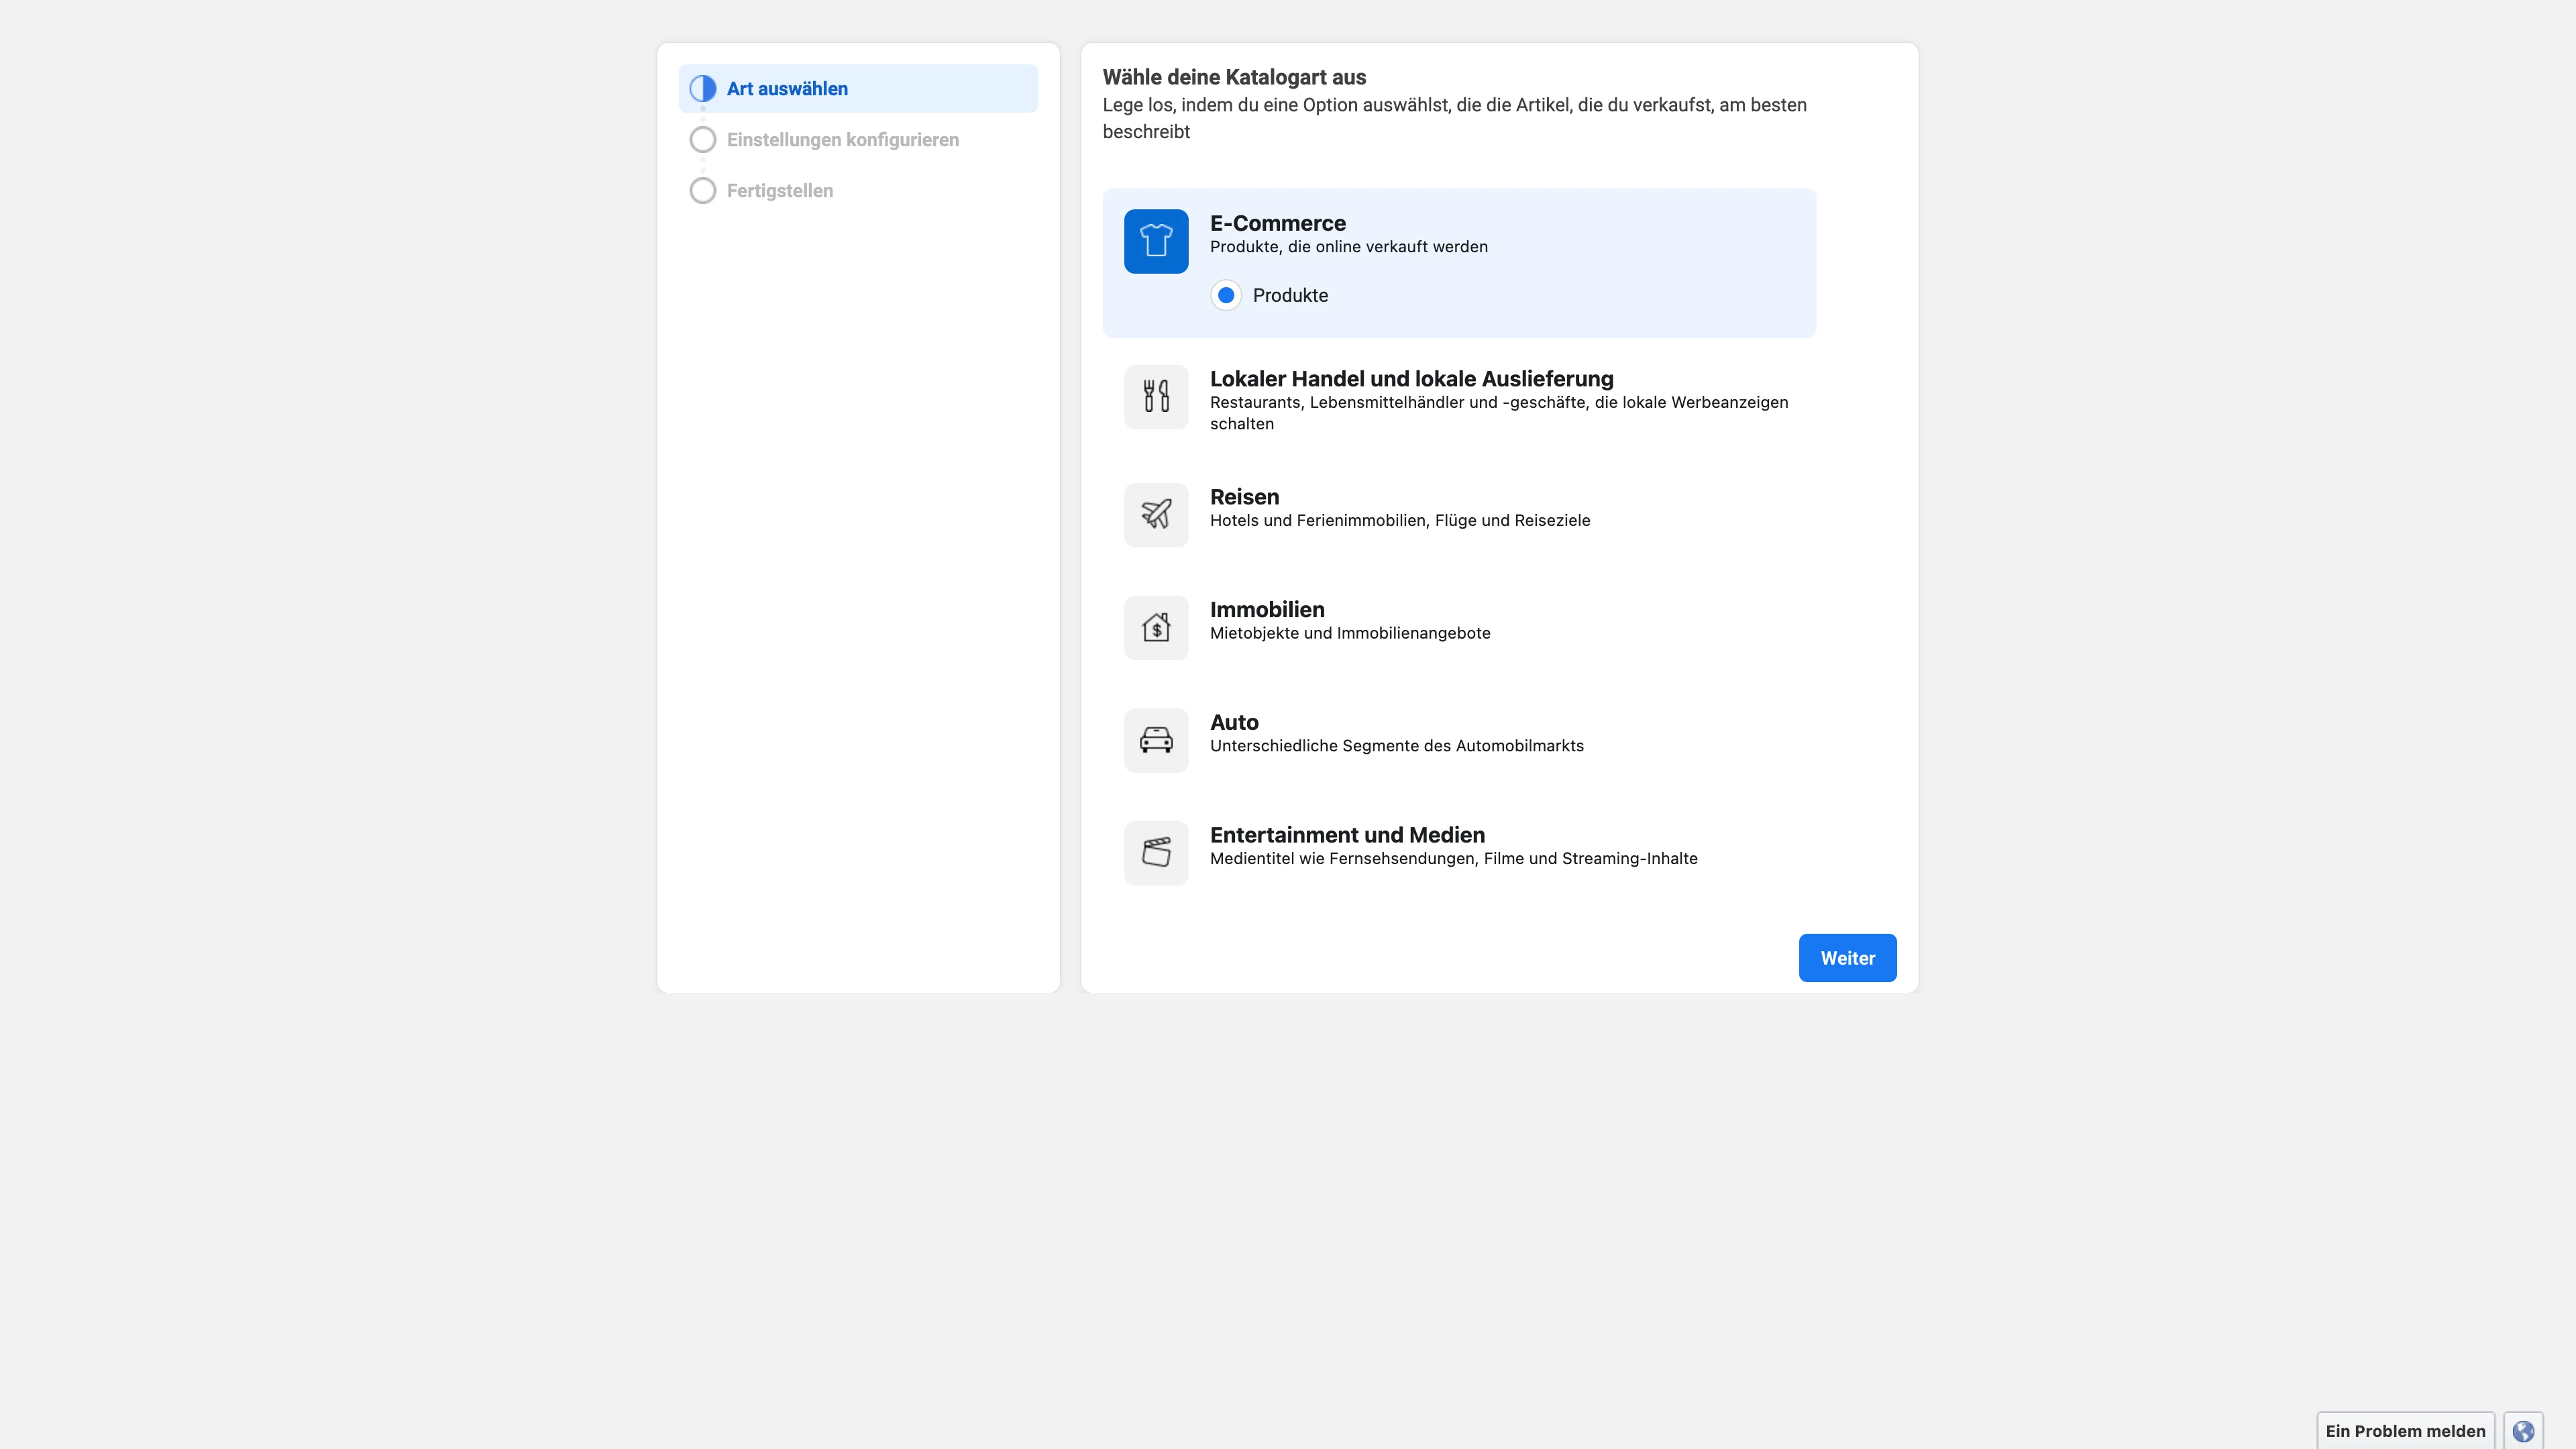Go to Einstellungen konfigurieren step
2576x1449 pixels.
[x=842, y=140]
